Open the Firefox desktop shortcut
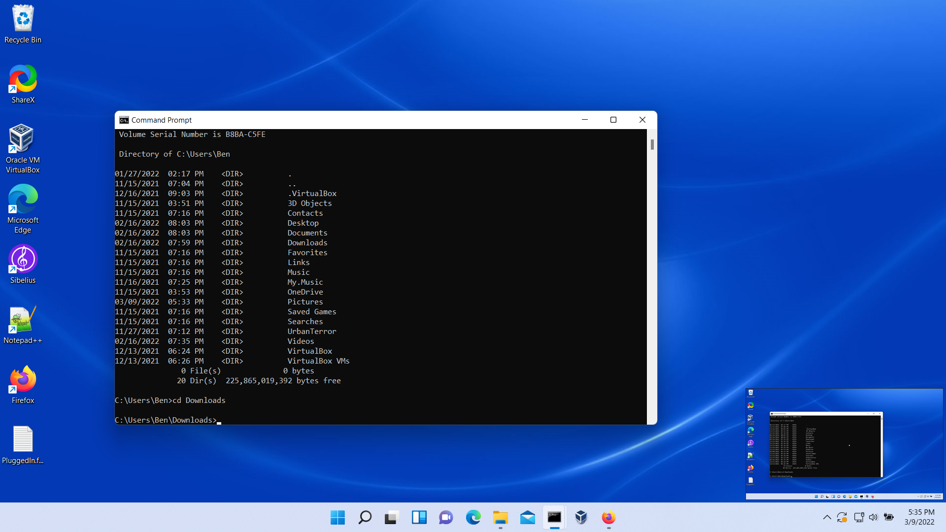The image size is (946, 532). (23, 380)
